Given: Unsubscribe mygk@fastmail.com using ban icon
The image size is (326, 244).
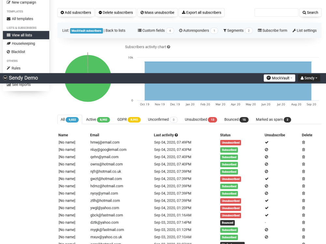Looking at the screenshot, I should point(267,230).
